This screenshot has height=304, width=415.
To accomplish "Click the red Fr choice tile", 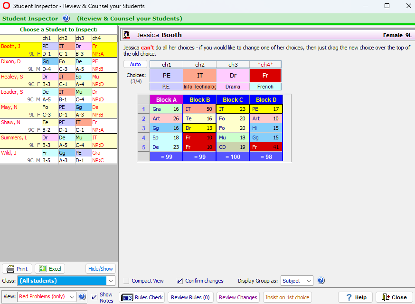I will (265, 76).
